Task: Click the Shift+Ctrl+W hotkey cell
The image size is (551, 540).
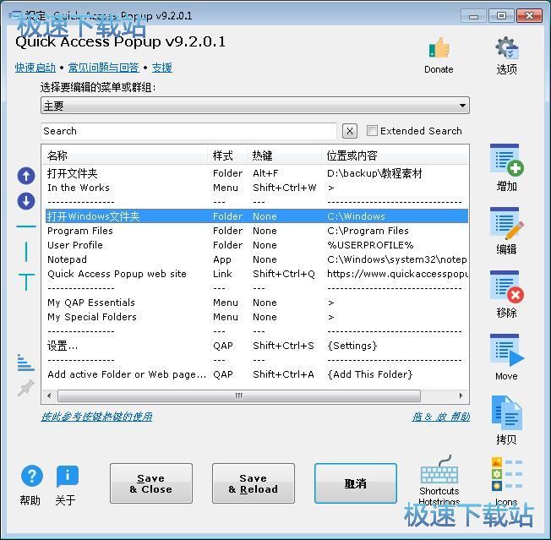Action: (285, 188)
